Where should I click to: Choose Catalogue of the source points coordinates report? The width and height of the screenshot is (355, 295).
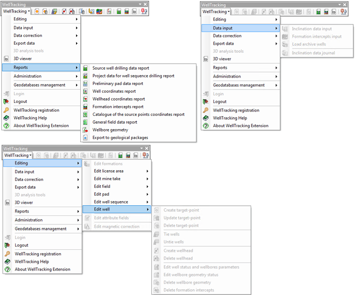(138, 114)
